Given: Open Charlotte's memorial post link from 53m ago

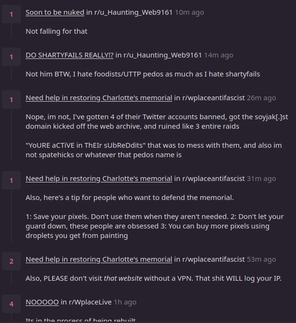Looking at the screenshot, I should pyautogui.click(x=99, y=259).
